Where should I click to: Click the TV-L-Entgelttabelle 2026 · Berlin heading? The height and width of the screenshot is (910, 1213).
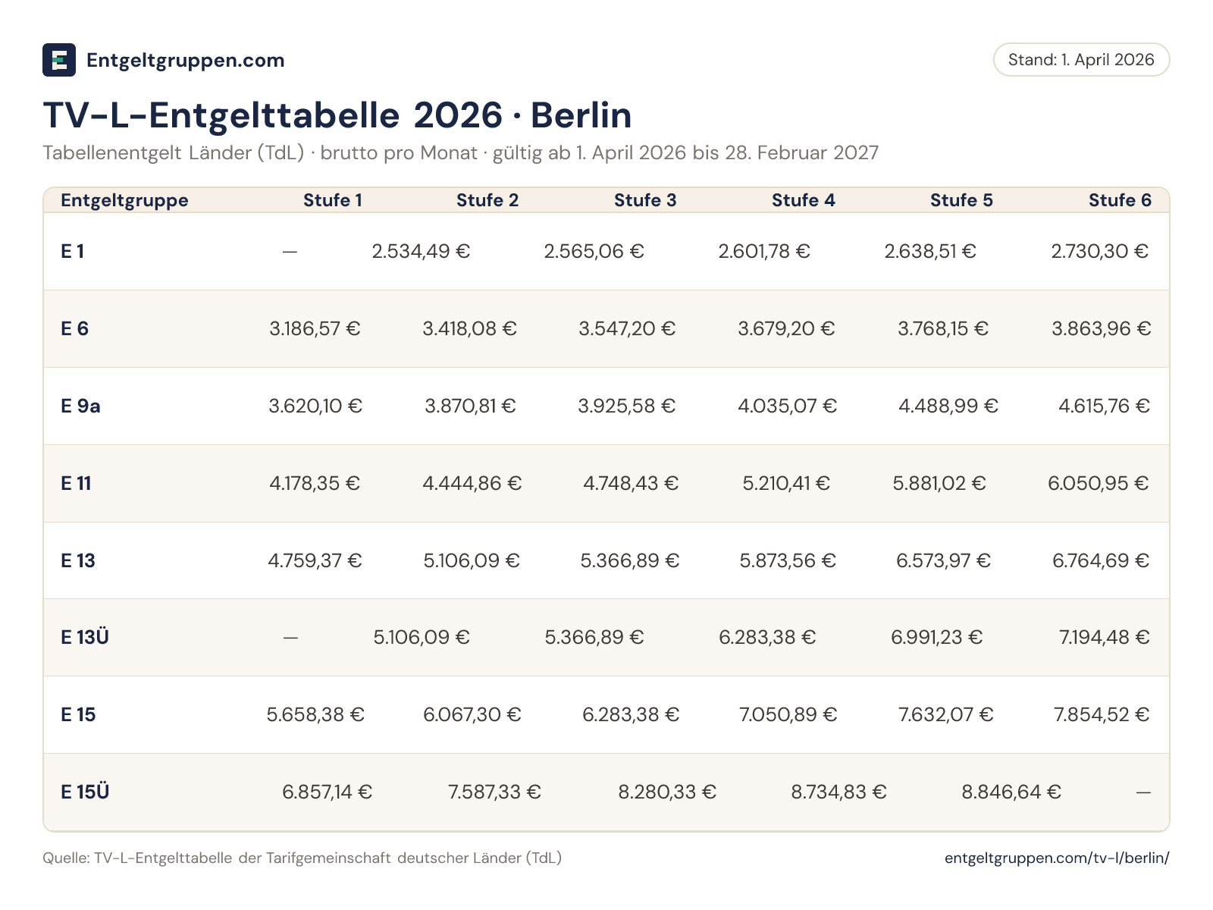[x=337, y=115]
